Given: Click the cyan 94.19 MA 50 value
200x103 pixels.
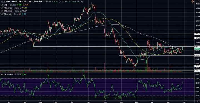Looking at the screenshot, I should pyautogui.click(x=24, y=14).
